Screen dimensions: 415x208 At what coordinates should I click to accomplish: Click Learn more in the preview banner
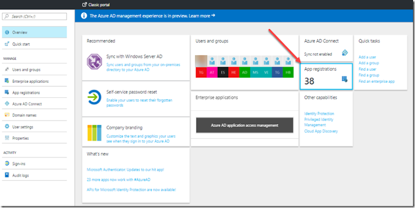coord(202,16)
